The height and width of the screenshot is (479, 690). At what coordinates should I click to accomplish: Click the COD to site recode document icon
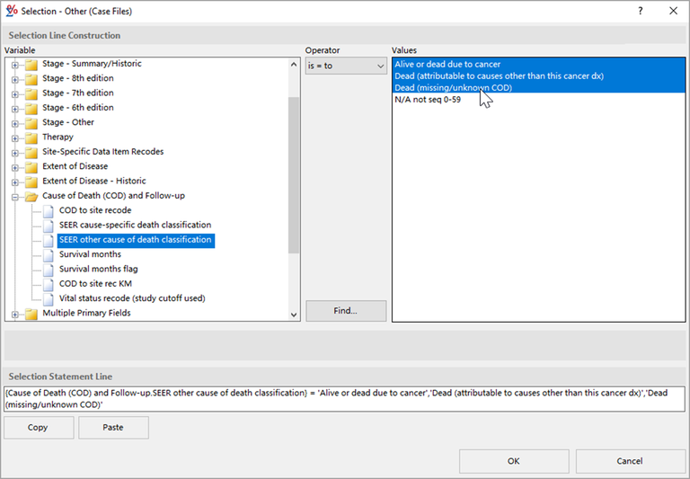(49, 210)
